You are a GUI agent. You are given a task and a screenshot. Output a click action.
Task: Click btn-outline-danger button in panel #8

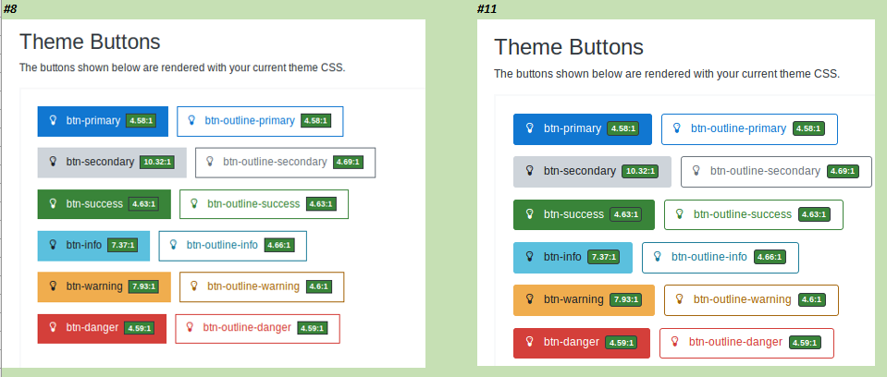[257, 328]
